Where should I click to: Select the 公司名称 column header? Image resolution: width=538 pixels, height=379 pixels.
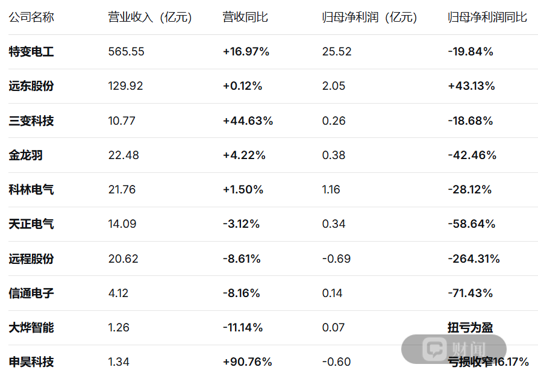point(31,17)
